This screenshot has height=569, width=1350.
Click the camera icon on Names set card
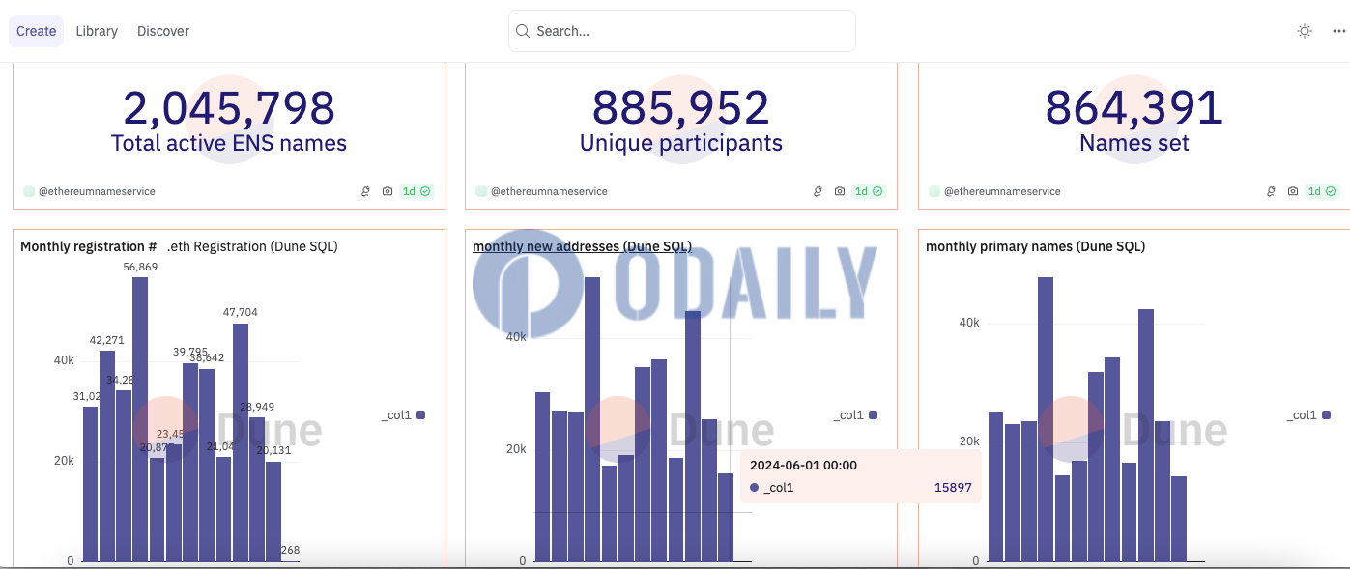(1293, 191)
